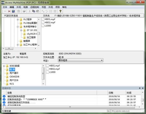Viewport: 146px width, 114px height.
Task: Click the blue floppy save icon
Action: (13, 11)
